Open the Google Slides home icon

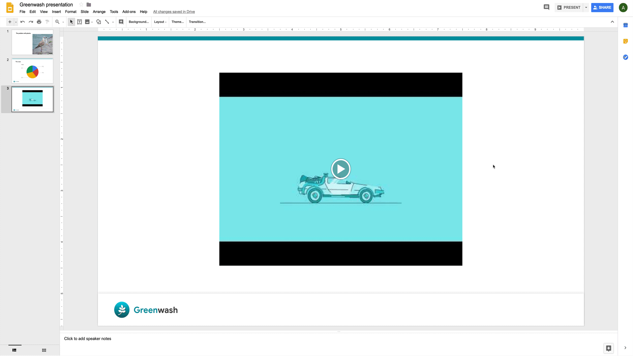tap(10, 8)
